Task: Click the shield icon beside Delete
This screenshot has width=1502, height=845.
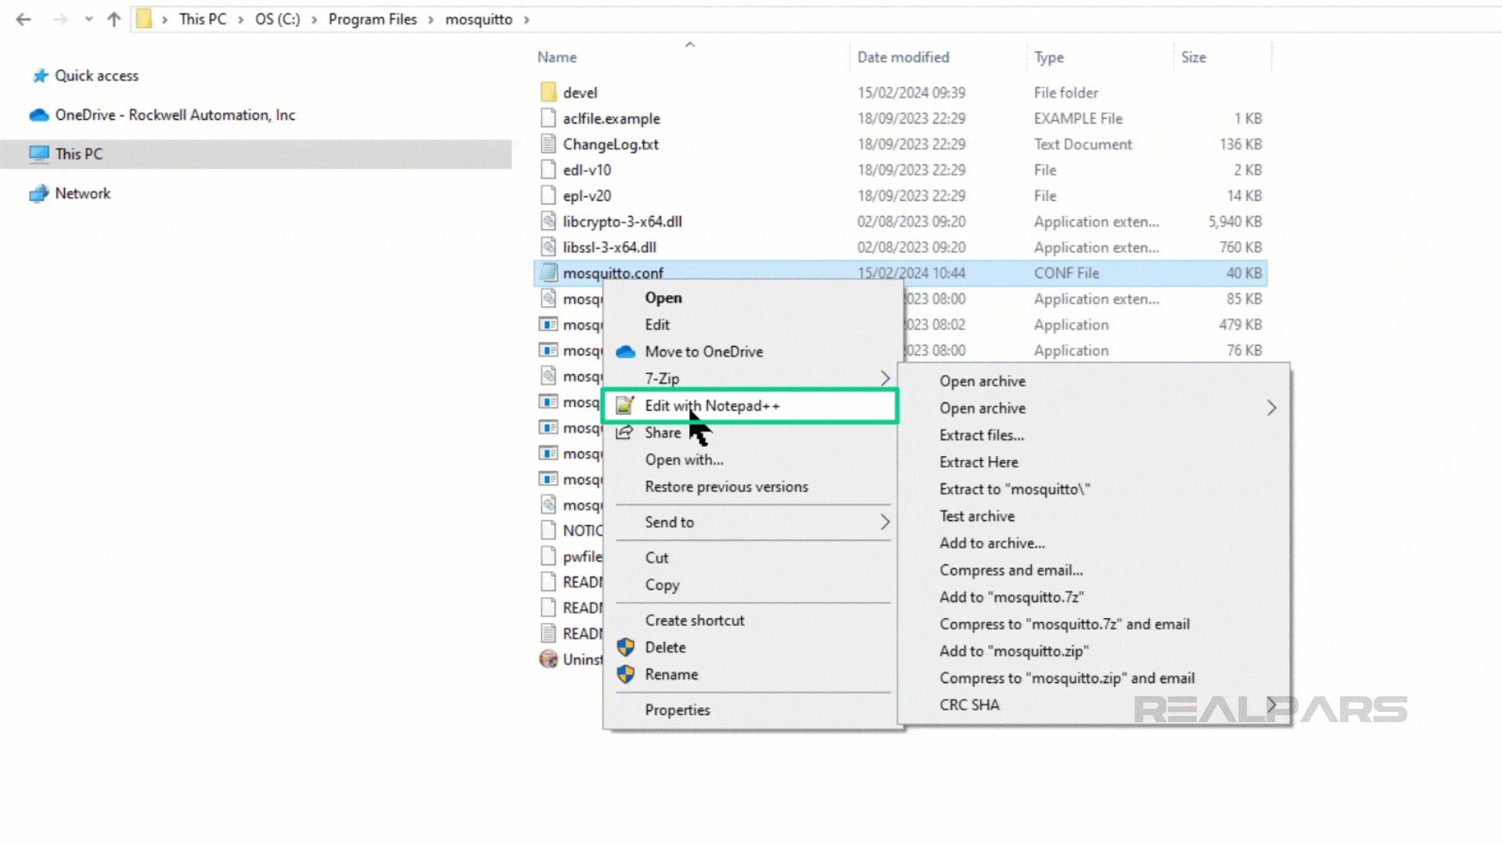Action: 626,648
